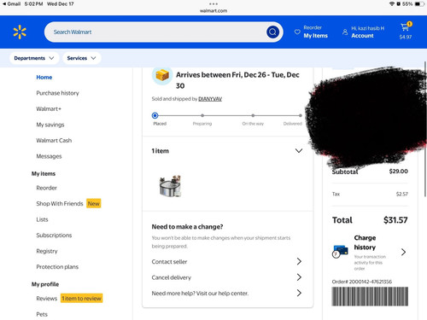This screenshot has height=320, width=427.
Task: Click the My profile heading
Action: (x=45, y=284)
